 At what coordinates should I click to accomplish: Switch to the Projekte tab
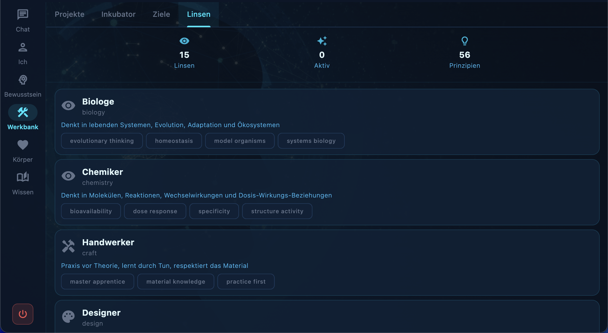click(x=69, y=14)
